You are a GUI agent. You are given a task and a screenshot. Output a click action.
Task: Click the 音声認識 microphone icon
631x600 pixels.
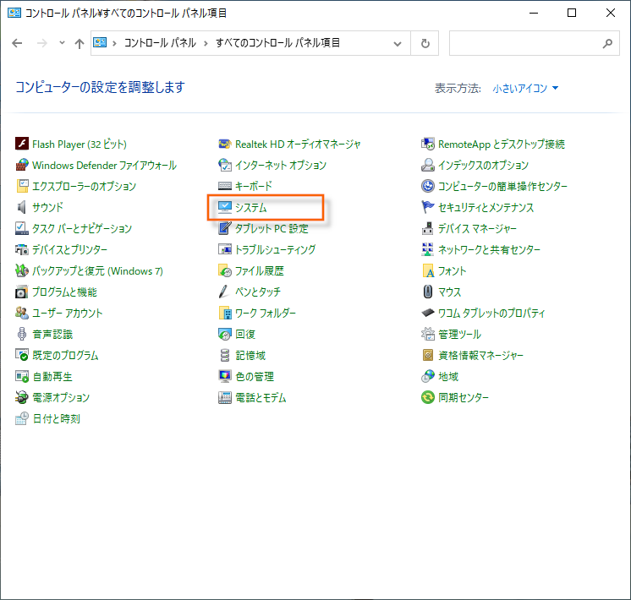click(x=22, y=334)
